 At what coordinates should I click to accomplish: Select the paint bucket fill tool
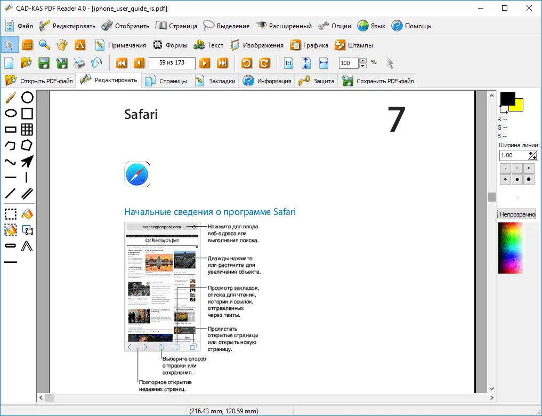(x=27, y=214)
